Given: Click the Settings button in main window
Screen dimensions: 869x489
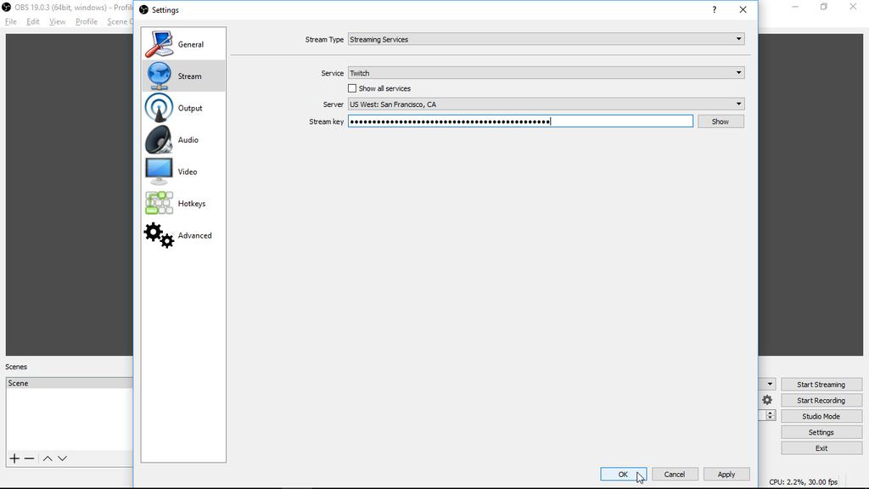Looking at the screenshot, I should point(821,432).
